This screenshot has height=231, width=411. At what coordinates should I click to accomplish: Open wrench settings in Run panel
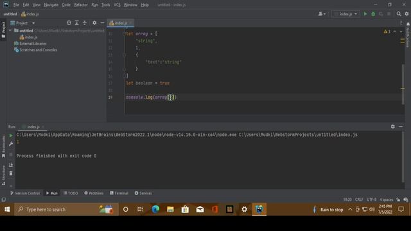11,144
